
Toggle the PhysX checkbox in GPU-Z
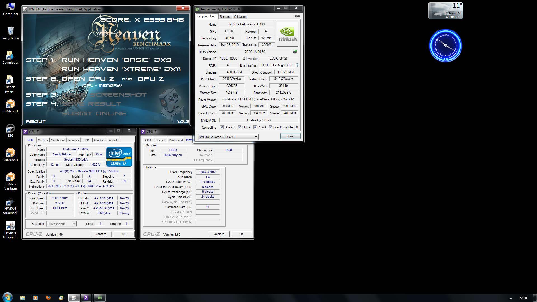coord(255,127)
